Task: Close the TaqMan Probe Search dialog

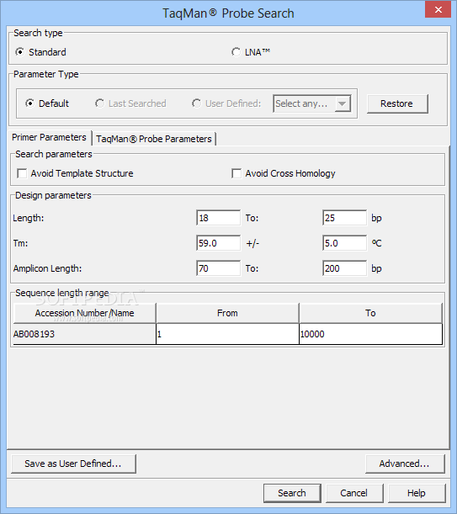Action: (x=438, y=9)
